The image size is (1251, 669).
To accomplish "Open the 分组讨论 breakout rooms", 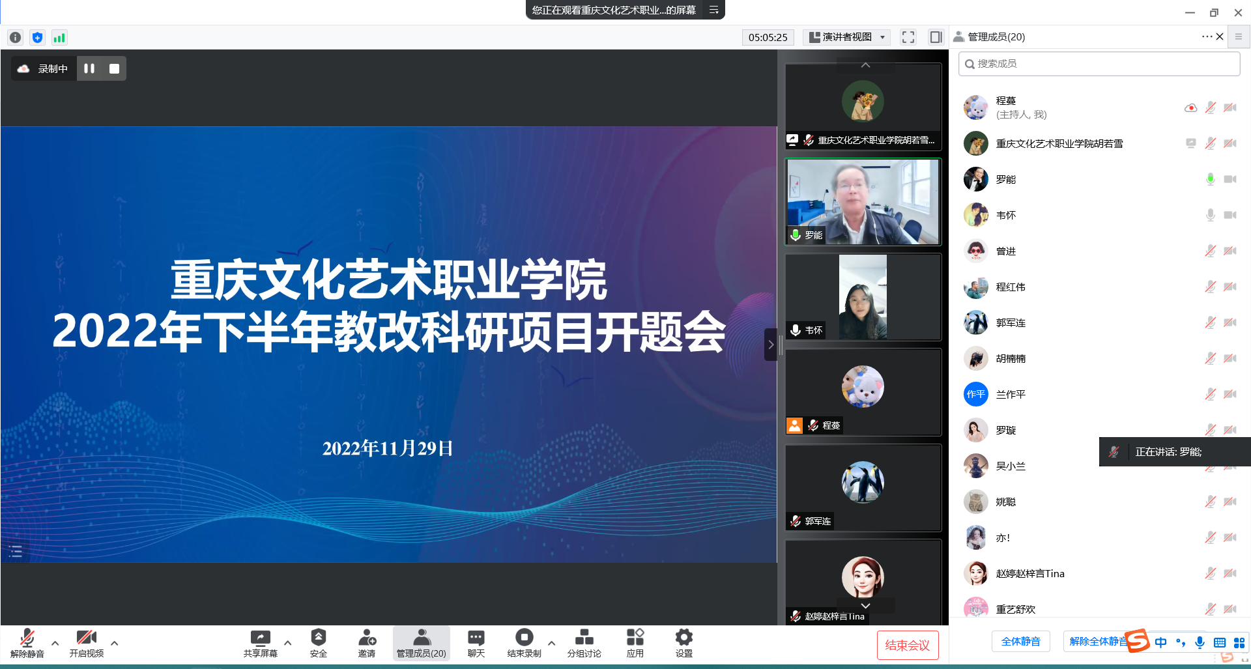I will pos(584,642).
